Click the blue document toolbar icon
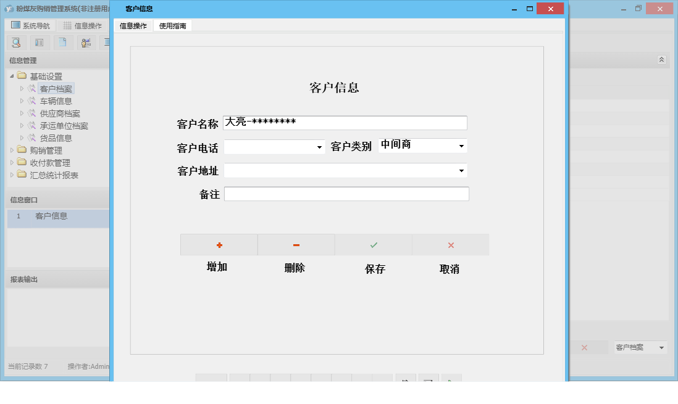The width and height of the screenshot is (678, 404). 62,43
